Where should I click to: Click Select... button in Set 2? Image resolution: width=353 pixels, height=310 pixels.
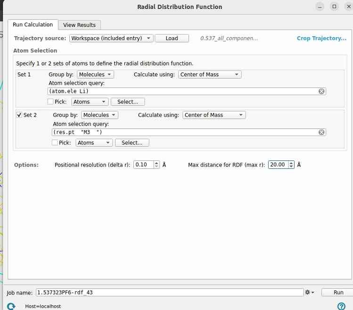pos(132,143)
